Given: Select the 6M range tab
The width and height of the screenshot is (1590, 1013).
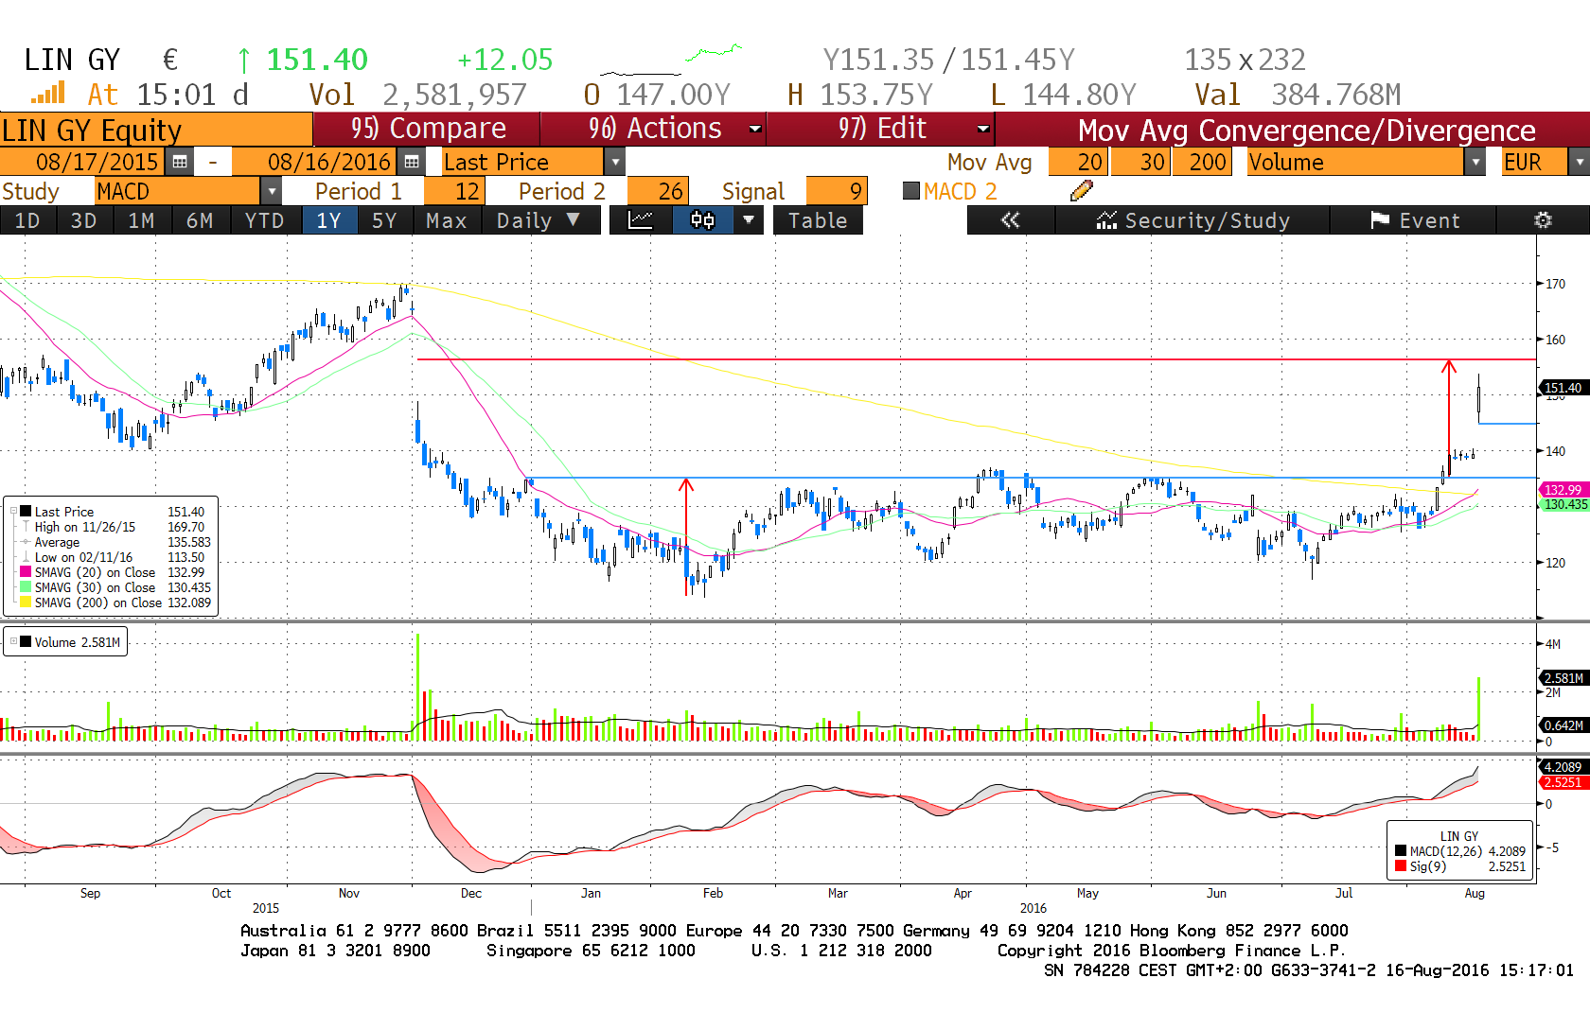Looking at the screenshot, I should click(199, 220).
